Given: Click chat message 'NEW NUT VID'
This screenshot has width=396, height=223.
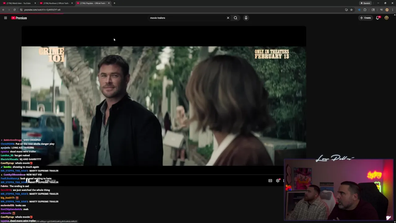Looking at the screenshot, I should click(x=34, y=175).
